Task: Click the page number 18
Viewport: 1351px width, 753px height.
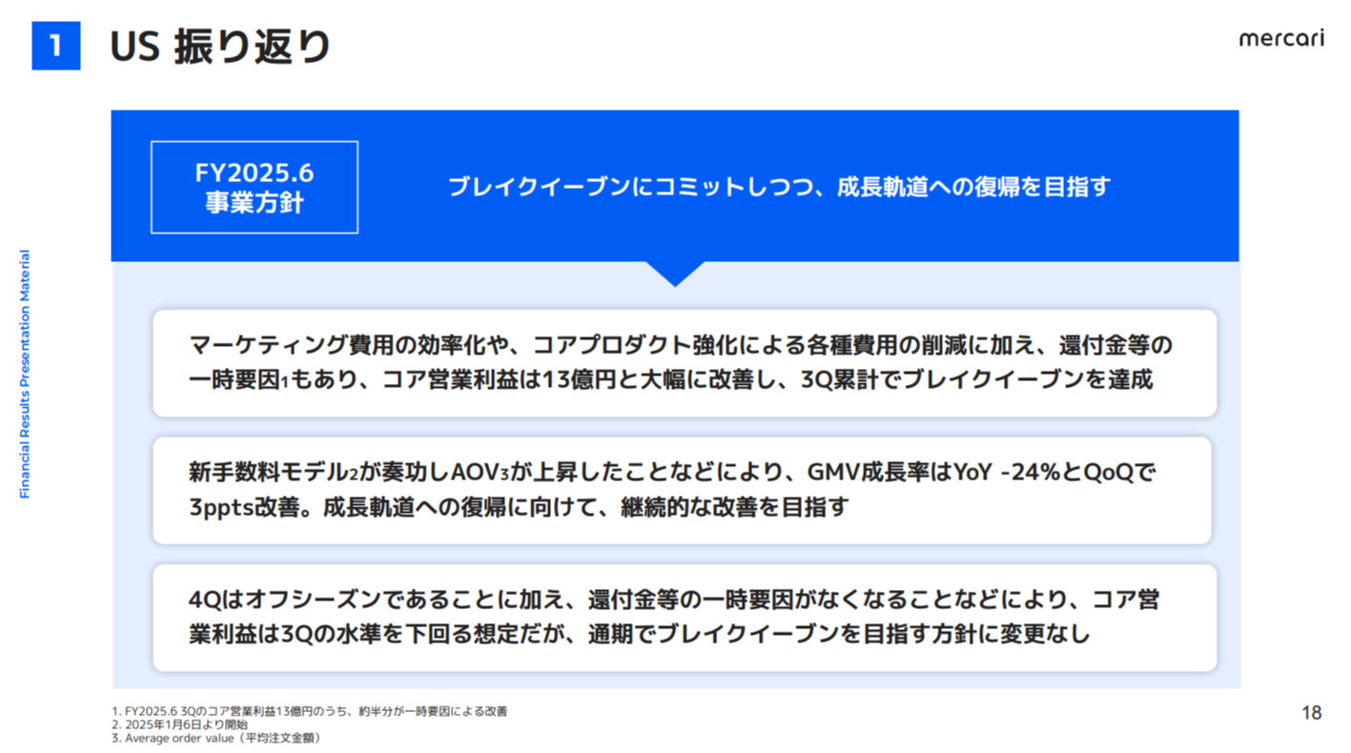Action: coord(1311,713)
